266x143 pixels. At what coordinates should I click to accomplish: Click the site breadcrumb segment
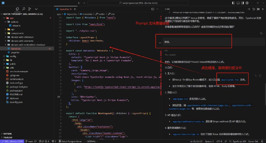(111, 14)
